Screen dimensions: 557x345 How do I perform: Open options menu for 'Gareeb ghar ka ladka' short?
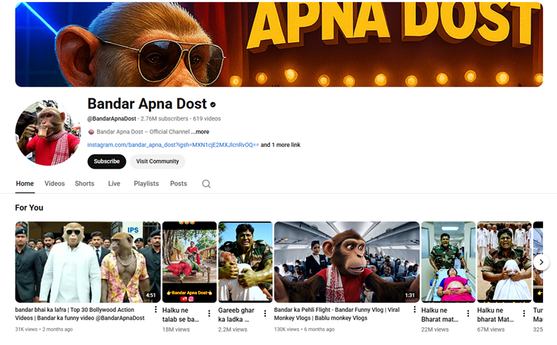coord(265,313)
